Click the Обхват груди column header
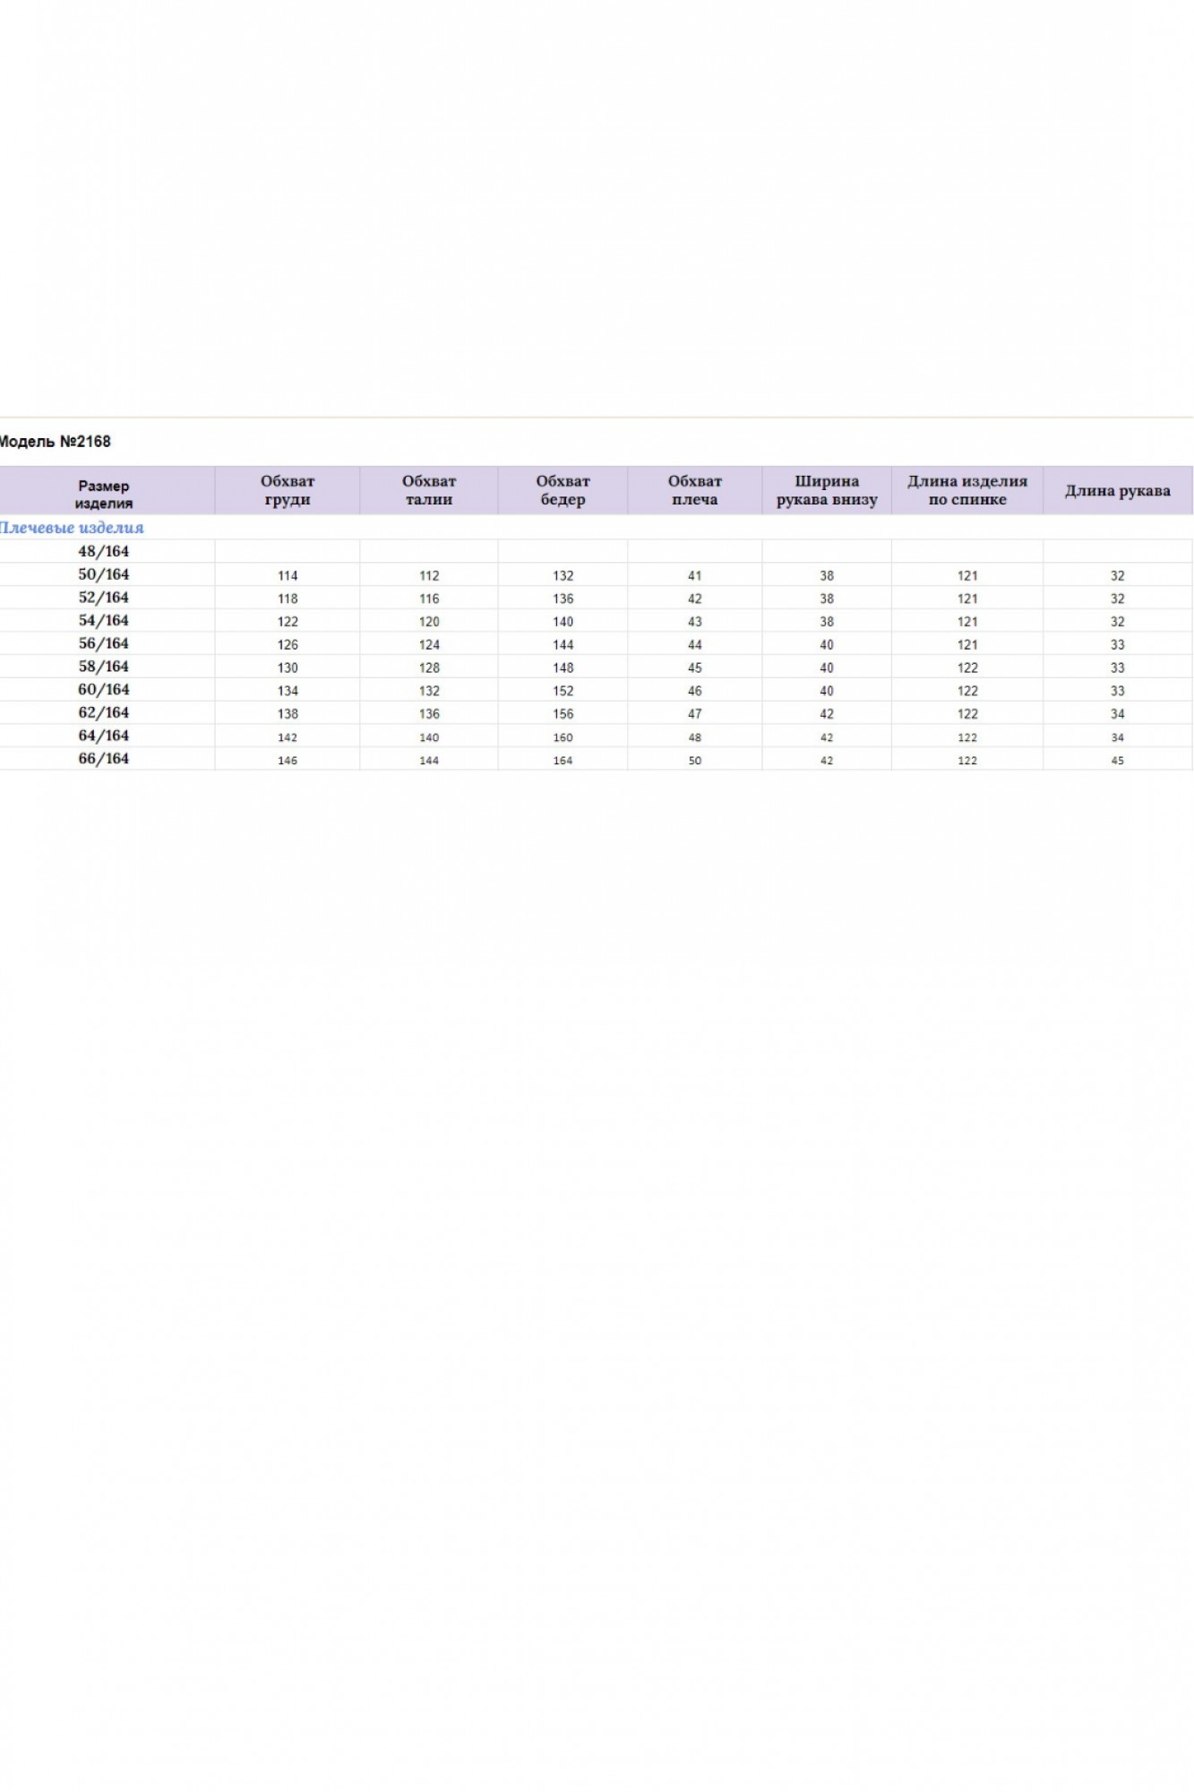The width and height of the screenshot is (1194, 1792). [287, 490]
